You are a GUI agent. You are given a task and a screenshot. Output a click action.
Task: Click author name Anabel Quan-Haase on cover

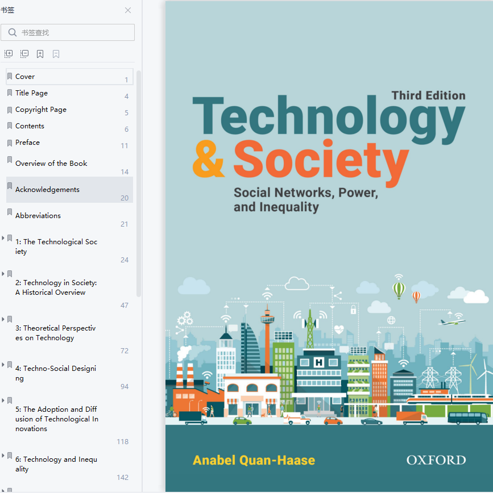[x=254, y=460]
